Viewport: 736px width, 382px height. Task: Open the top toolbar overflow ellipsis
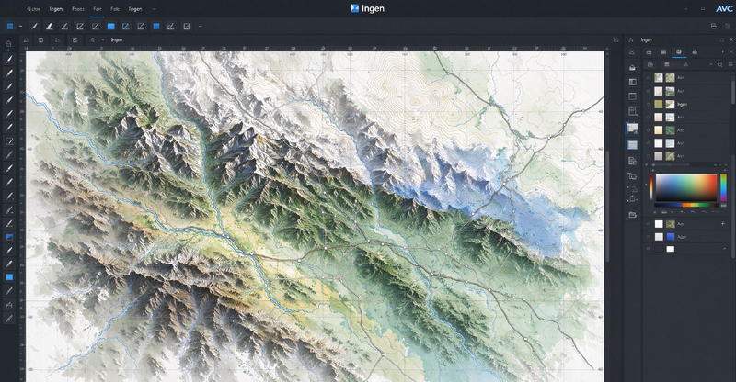200,27
